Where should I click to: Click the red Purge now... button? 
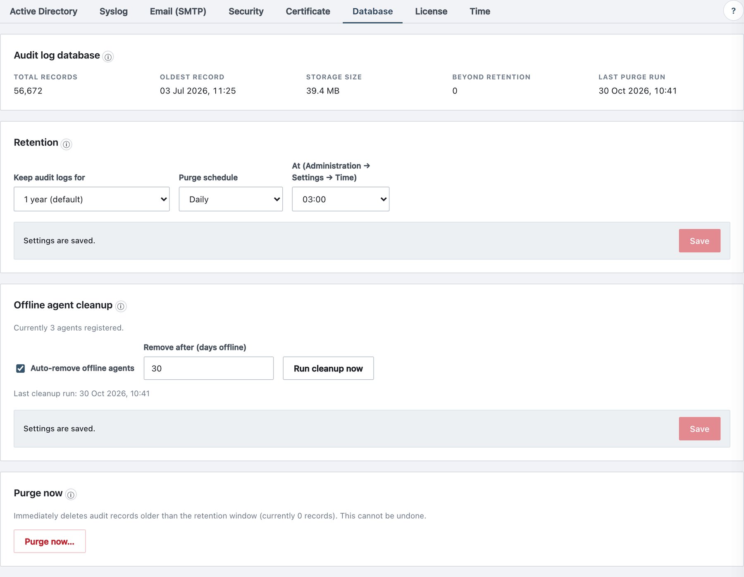(50, 541)
